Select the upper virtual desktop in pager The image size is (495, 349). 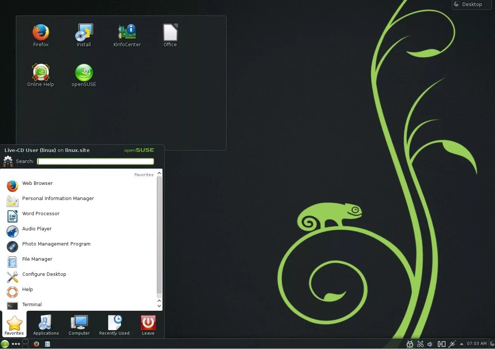coord(25,342)
